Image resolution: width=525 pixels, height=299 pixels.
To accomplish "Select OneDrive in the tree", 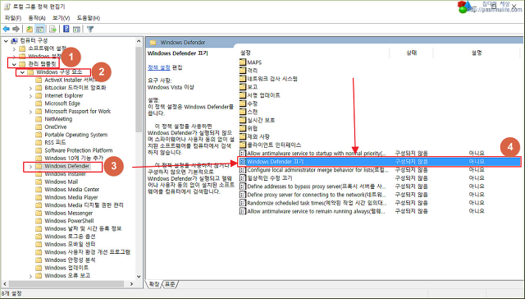I will [56, 127].
